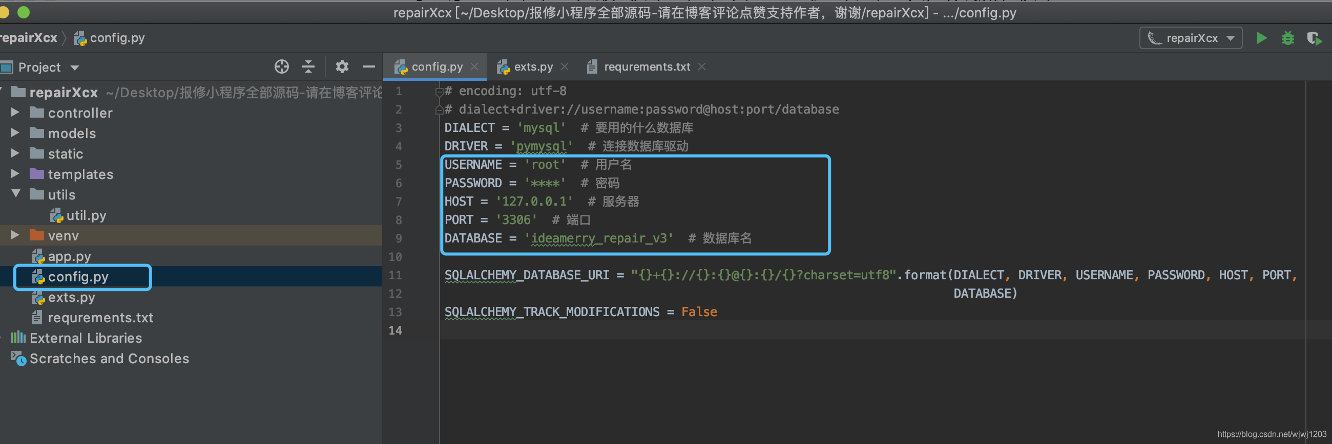Expand the static folder
Screen dimensions: 1332x444
15,153
